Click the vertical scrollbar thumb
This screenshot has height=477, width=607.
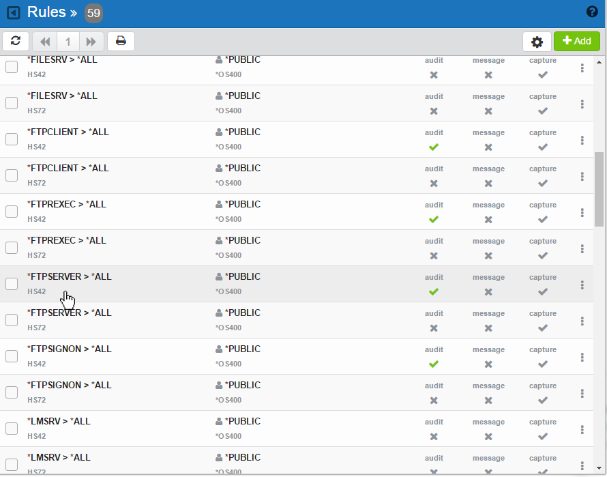tap(599, 188)
